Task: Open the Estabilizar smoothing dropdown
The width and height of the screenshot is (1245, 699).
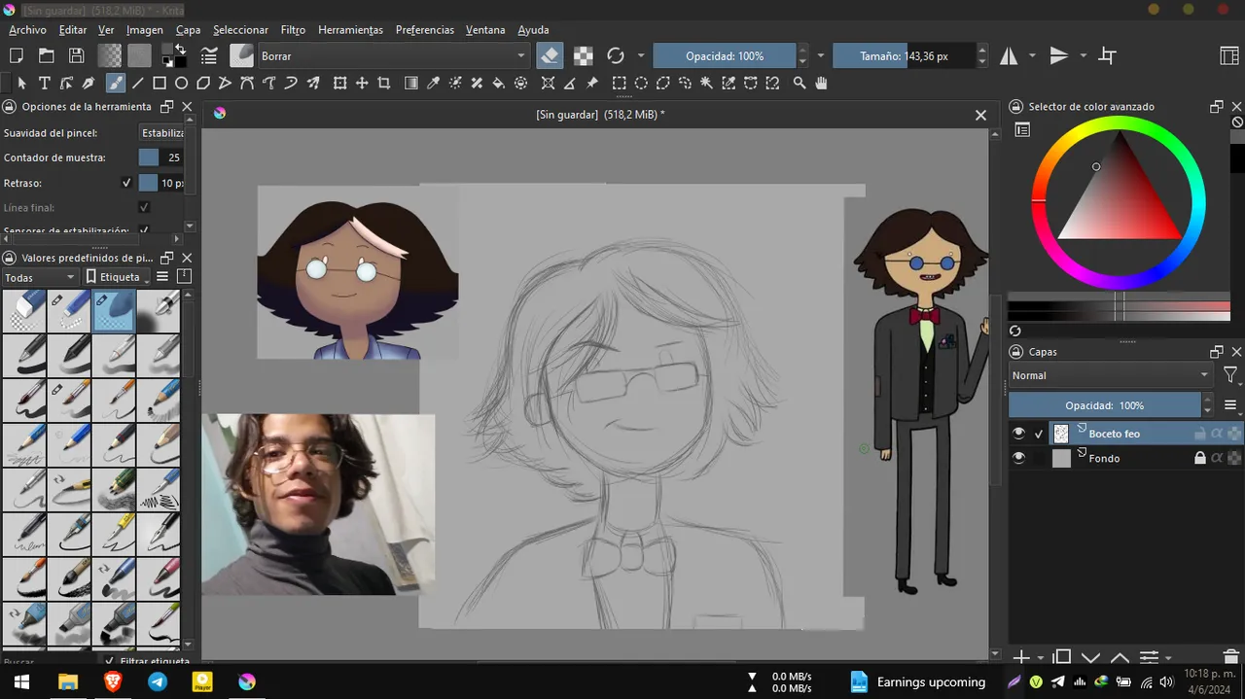Action: (x=161, y=132)
